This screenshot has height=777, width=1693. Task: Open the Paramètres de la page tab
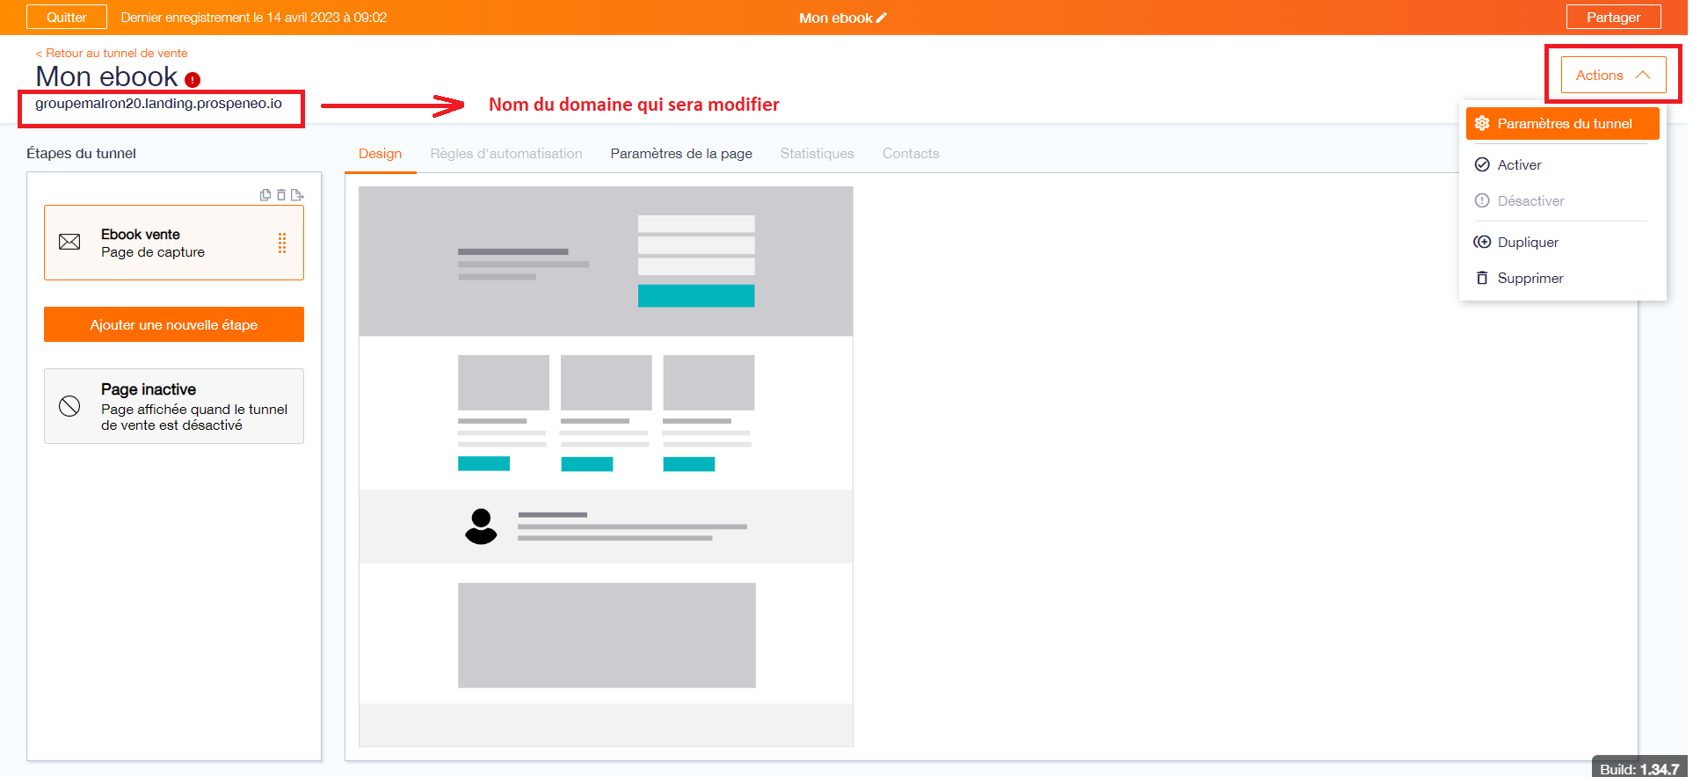tap(681, 154)
